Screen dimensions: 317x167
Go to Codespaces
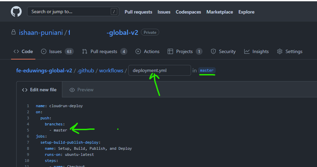tap(188, 12)
